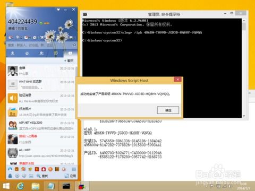Click the system tray clock and date
This screenshot has width=255, height=191.
pyautogui.click(x=243, y=187)
